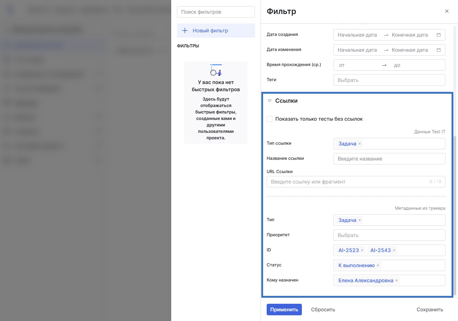Click the 'Сбросить' button
Image resolution: width=458 pixels, height=321 pixels.
(x=323, y=310)
